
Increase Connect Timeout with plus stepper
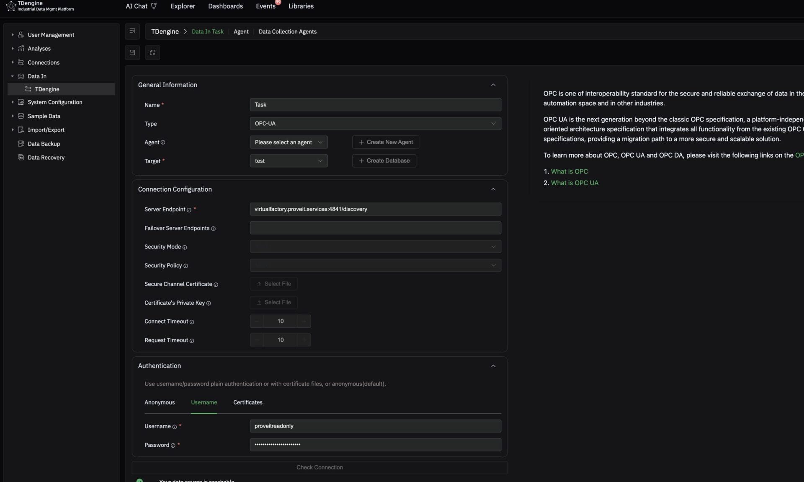point(304,321)
